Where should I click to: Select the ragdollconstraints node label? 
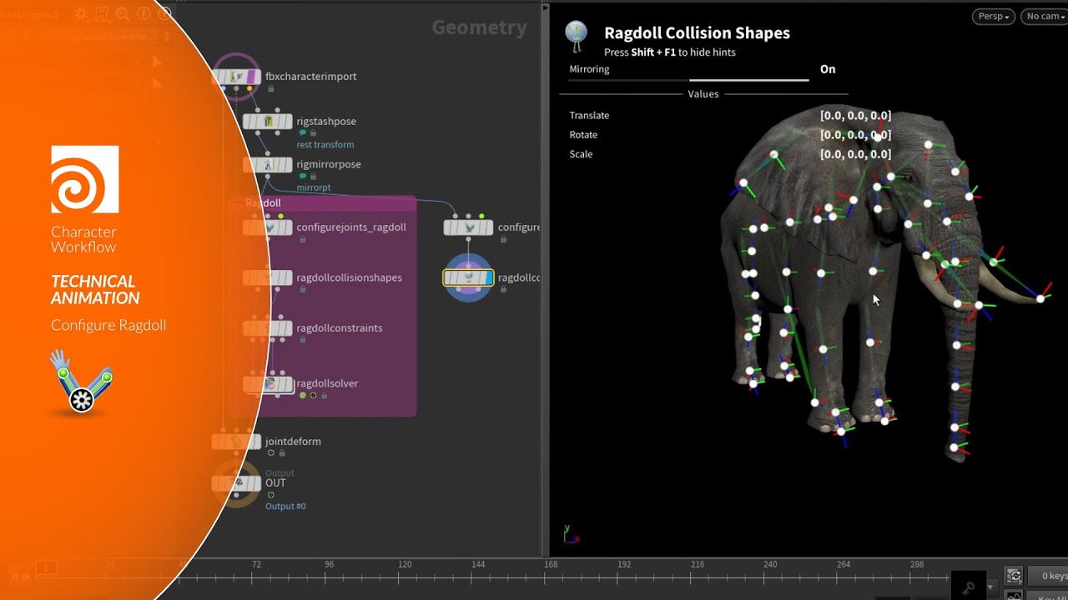click(x=340, y=328)
